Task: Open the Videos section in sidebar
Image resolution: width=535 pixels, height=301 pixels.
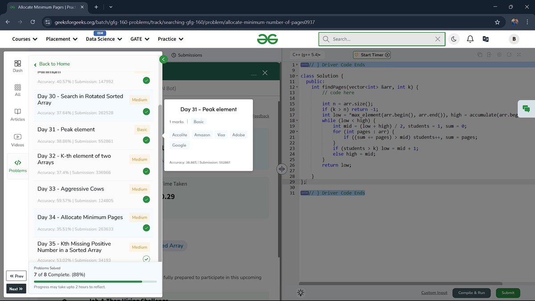Action: click(17, 140)
